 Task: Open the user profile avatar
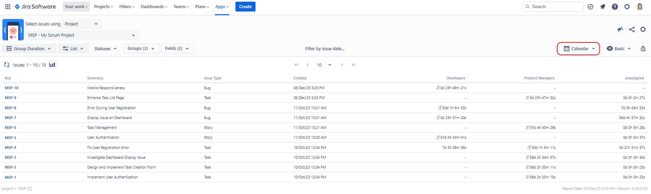[639, 6]
